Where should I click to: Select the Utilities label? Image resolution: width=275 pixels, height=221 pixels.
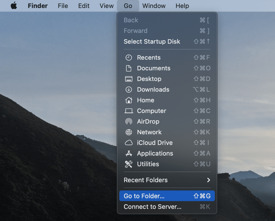click(148, 164)
